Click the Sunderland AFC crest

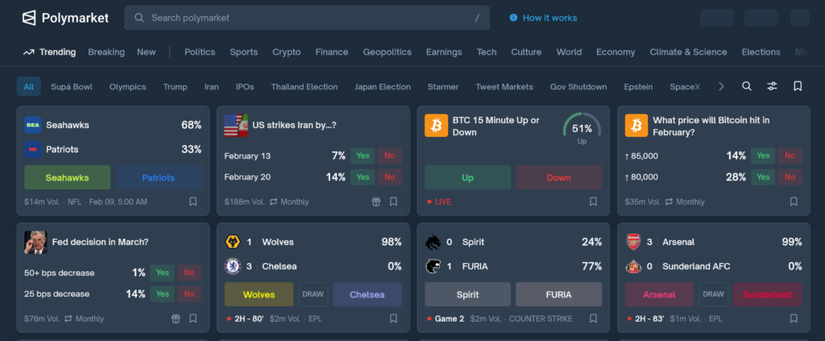tap(633, 266)
